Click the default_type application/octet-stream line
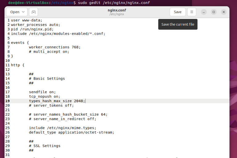 pyautogui.click(x=72, y=132)
